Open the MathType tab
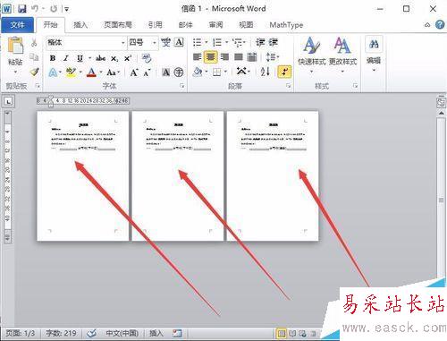This screenshot has height=341, width=447. (286, 25)
